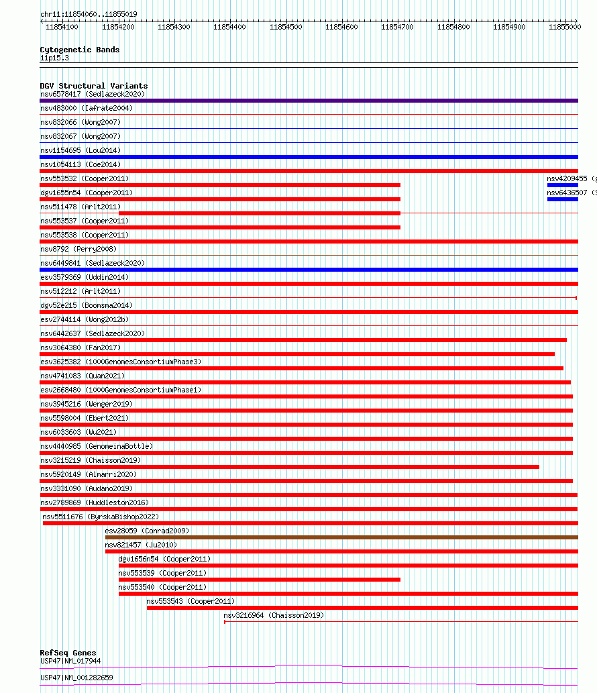Image resolution: width=597 pixels, height=693 pixels.
Task: Click the purple bar of nsv6578417
Action: (x=309, y=101)
